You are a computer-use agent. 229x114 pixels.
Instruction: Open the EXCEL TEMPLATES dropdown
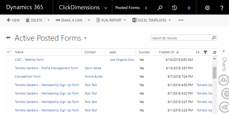[169, 20]
